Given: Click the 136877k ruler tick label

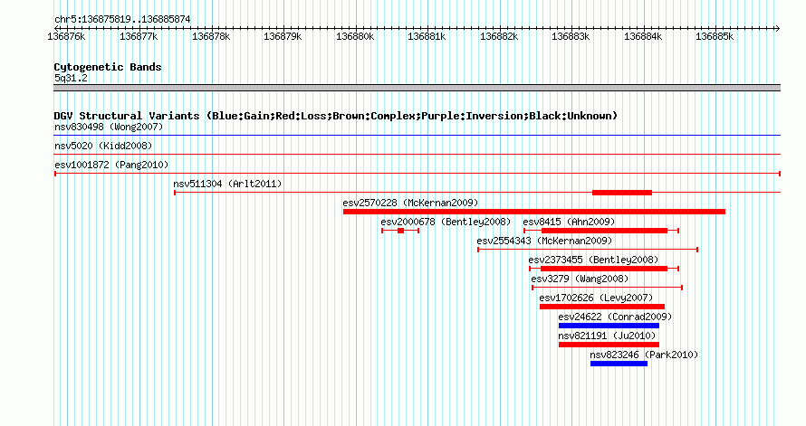Looking at the screenshot, I should click(139, 36).
